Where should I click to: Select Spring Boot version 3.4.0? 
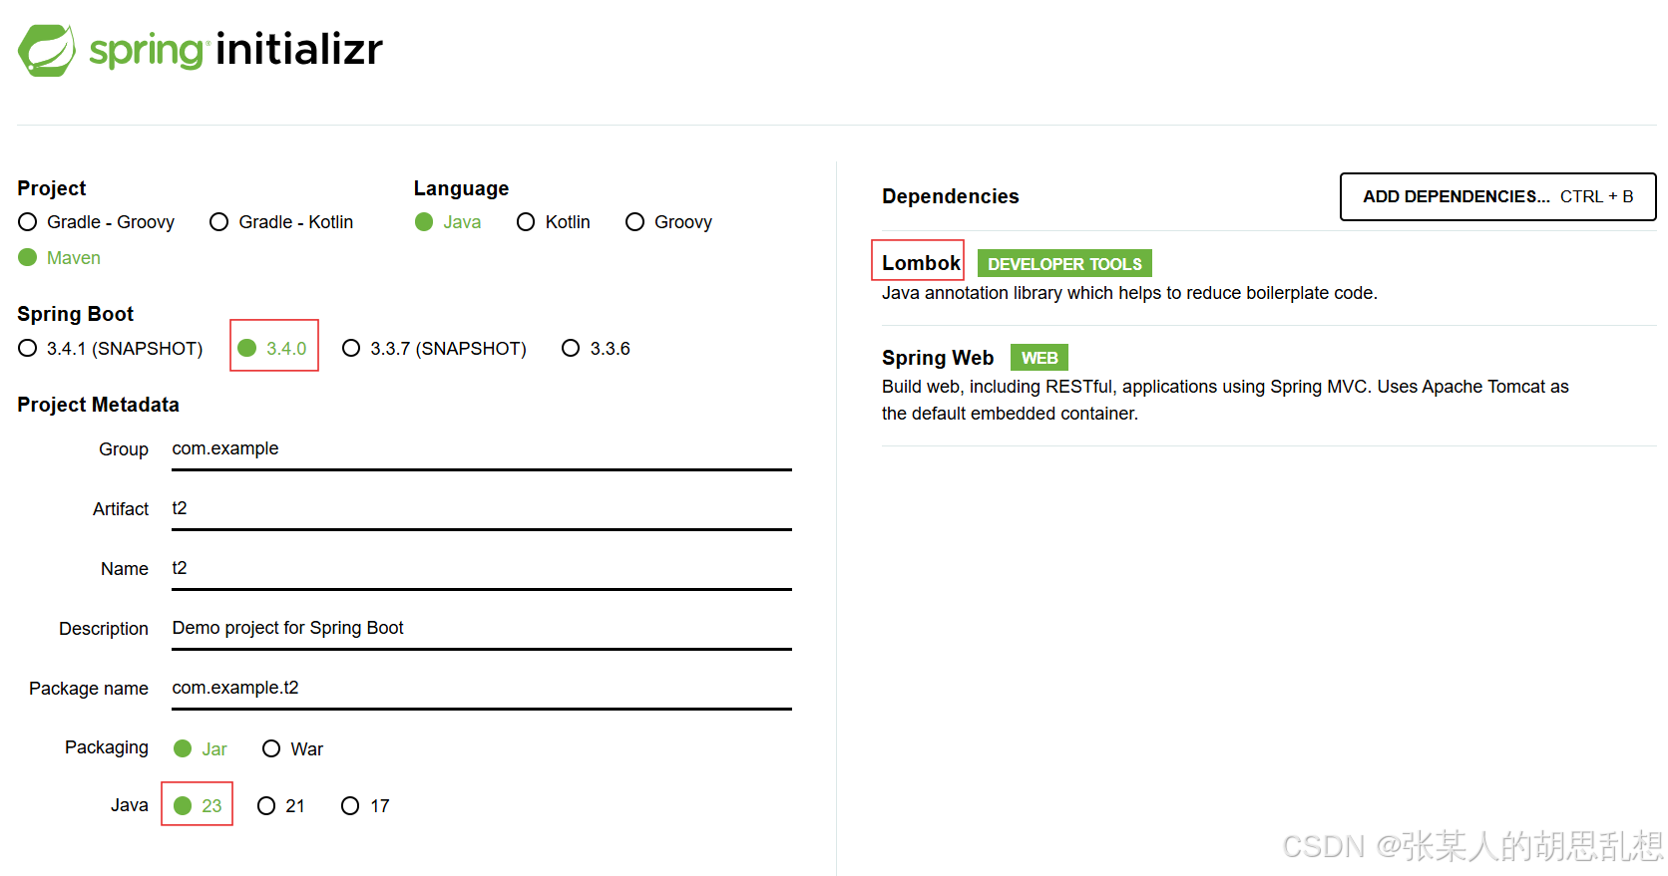coord(272,349)
